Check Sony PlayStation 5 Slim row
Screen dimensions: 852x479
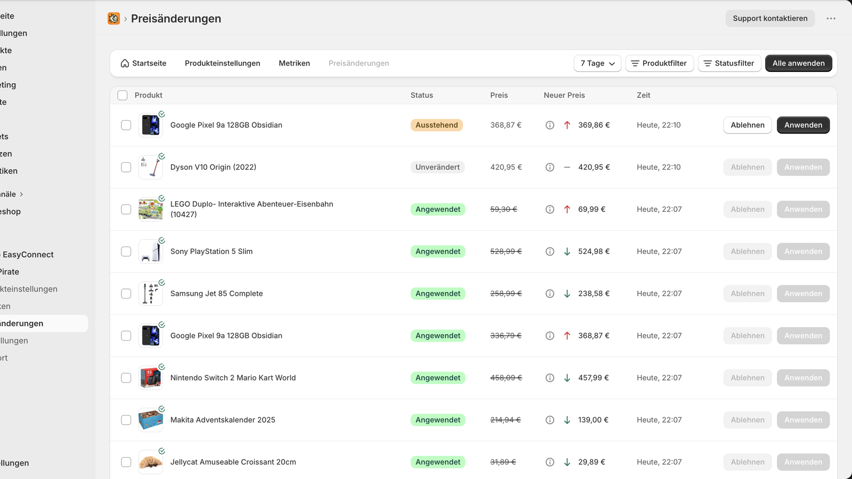tap(126, 251)
